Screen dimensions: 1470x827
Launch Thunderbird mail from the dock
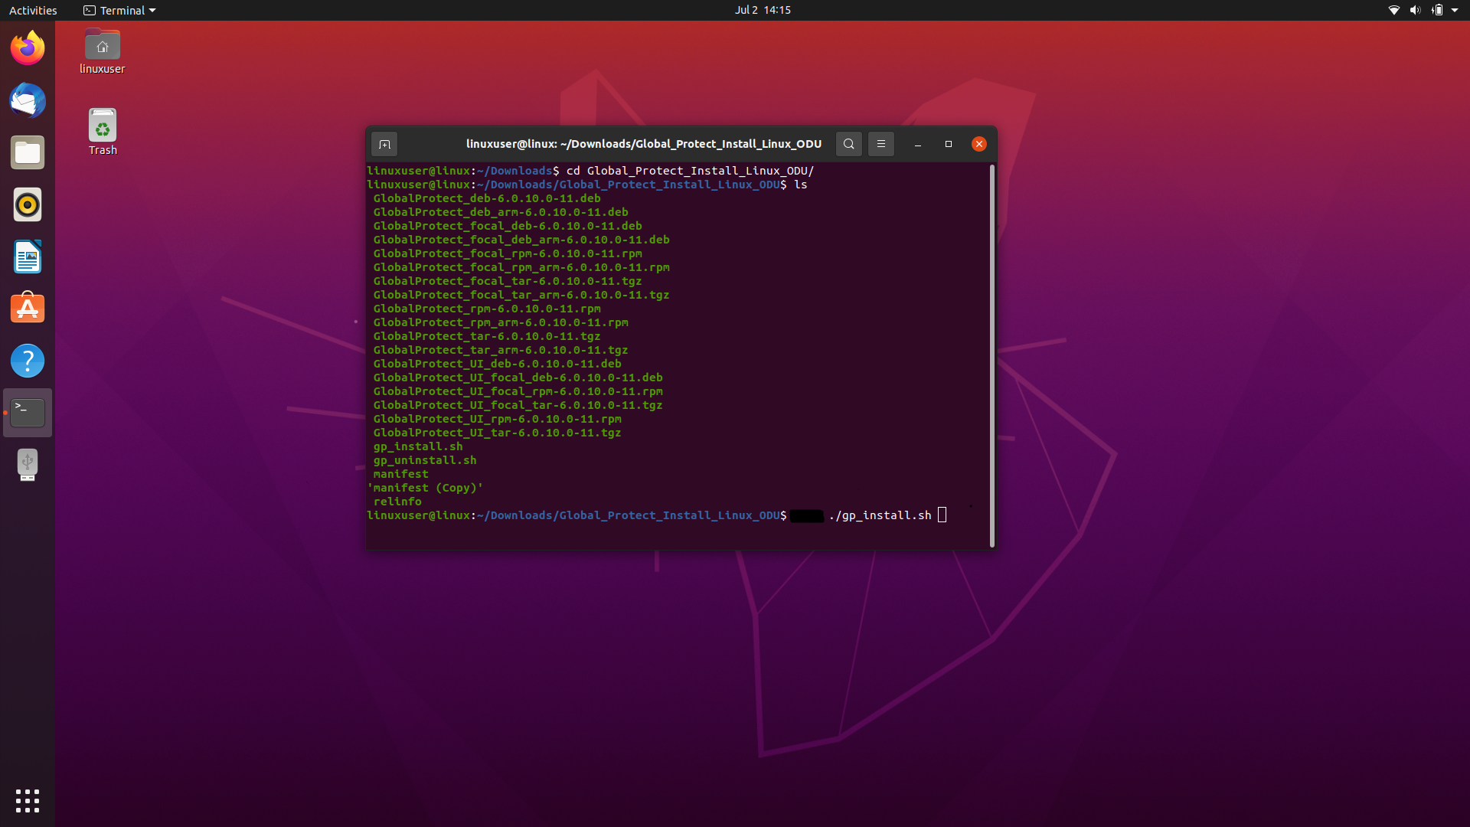28,100
